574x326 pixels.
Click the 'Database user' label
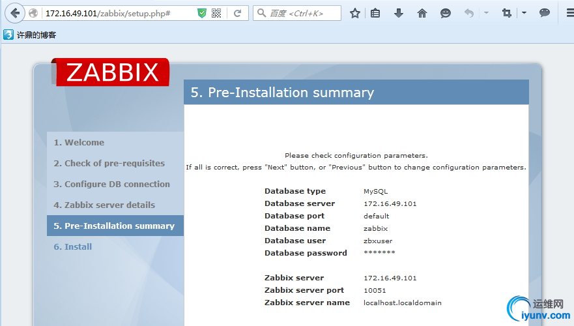pos(295,241)
